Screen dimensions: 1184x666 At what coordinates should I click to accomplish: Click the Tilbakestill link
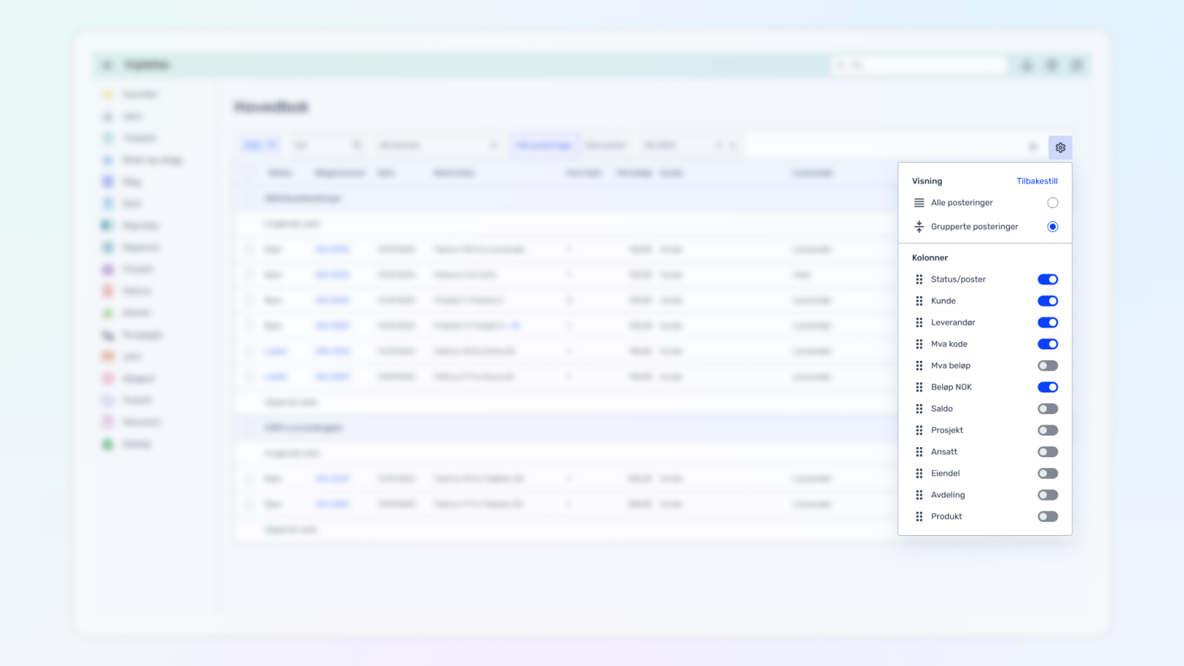tap(1037, 181)
